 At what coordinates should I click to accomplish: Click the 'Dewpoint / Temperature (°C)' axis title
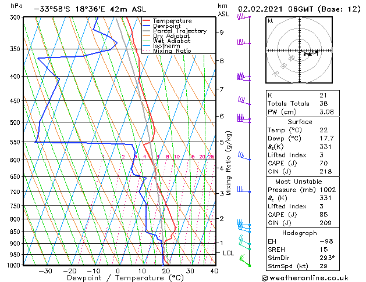(125, 278)
